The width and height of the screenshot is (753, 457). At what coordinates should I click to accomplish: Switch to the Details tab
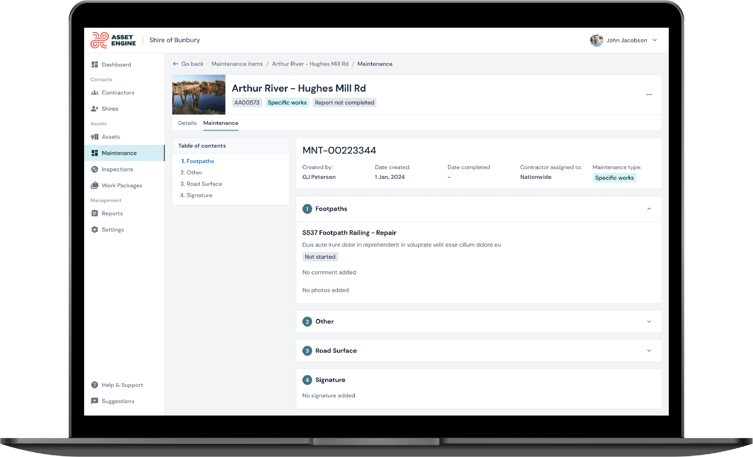click(187, 123)
